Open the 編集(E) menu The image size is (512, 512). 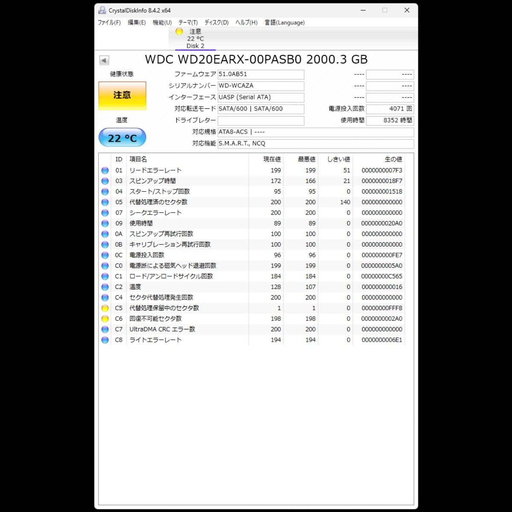[x=137, y=23]
